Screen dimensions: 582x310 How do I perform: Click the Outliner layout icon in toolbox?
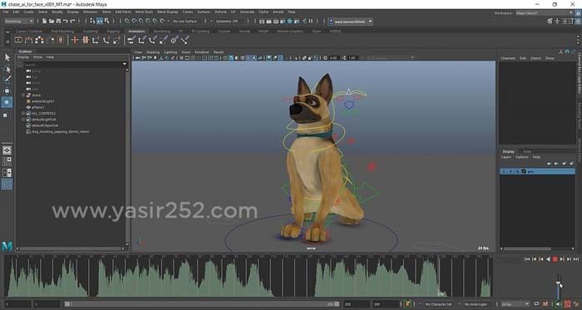[7, 185]
